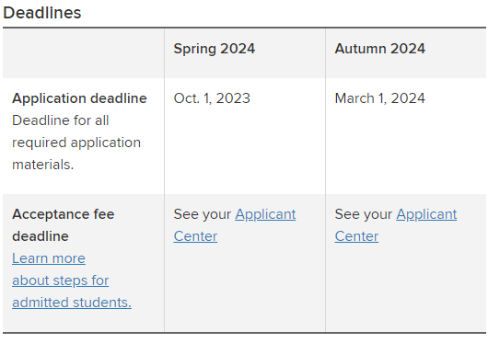The height and width of the screenshot is (343, 488).
Task: Open the Applicant Center link under Autumn 2024
Action: (x=426, y=214)
